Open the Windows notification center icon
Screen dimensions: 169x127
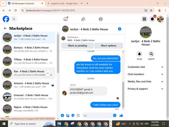point(164,124)
